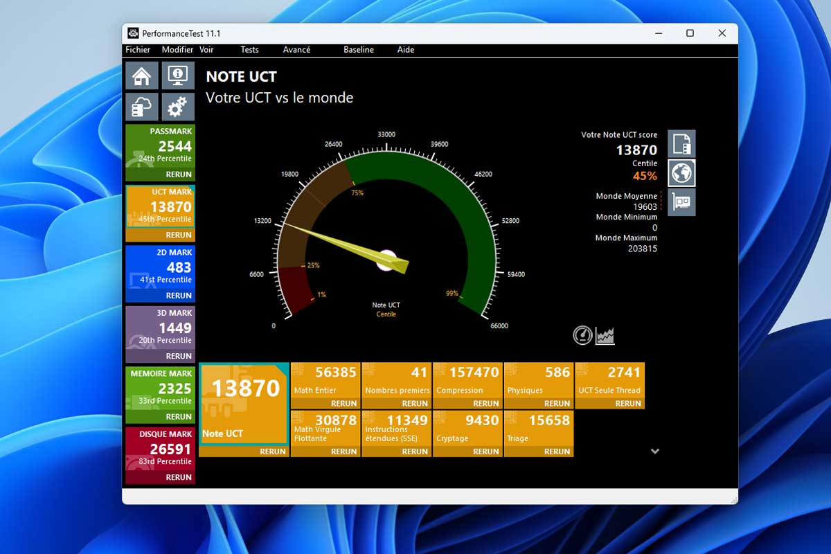Image resolution: width=831 pixels, height=554 pixels.
Task: Open the system information monitor icon
Action: [x=178, y=75]
